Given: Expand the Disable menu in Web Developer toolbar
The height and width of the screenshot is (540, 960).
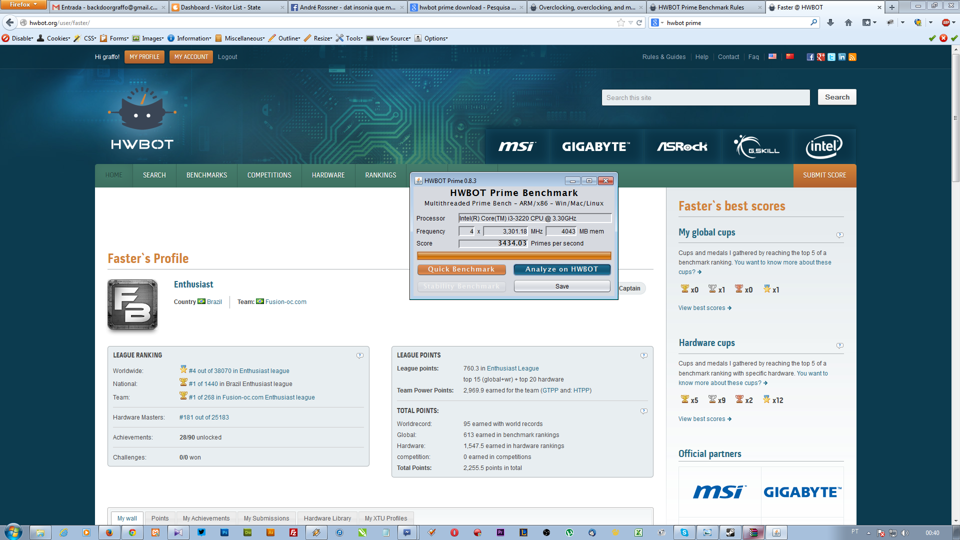Looking at the screenshot, I should (x=17, y=38).
